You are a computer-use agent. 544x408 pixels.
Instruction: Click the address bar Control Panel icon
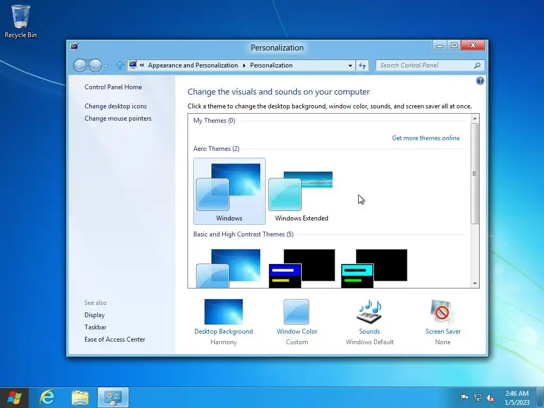click(132, 65)
